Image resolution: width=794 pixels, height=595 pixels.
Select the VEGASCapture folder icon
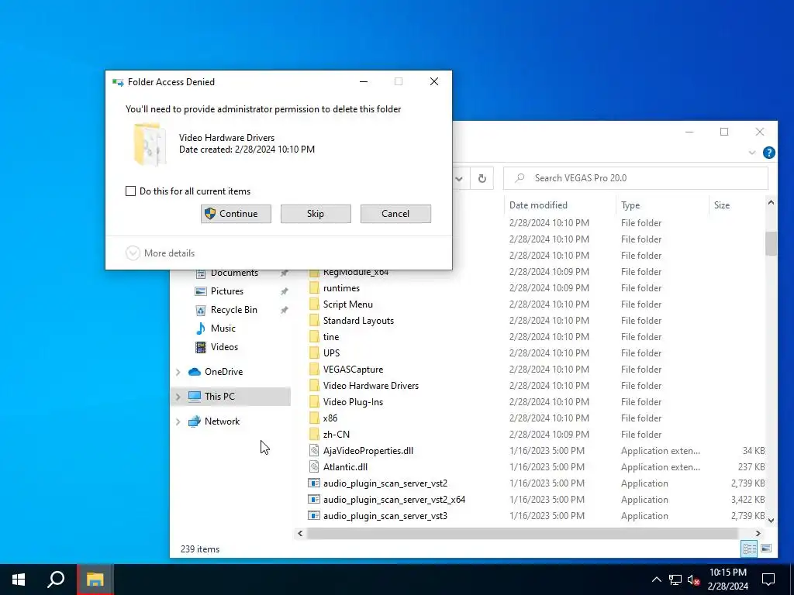pyautogui.click(x=314, y=370)
